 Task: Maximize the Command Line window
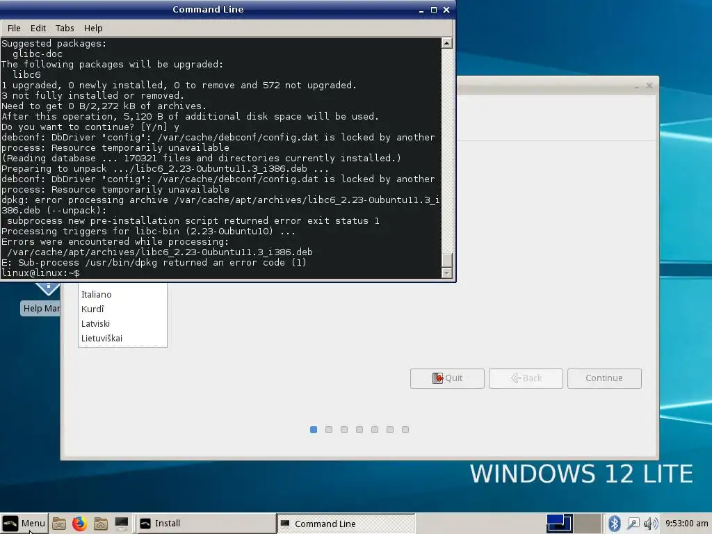[434, 10]
